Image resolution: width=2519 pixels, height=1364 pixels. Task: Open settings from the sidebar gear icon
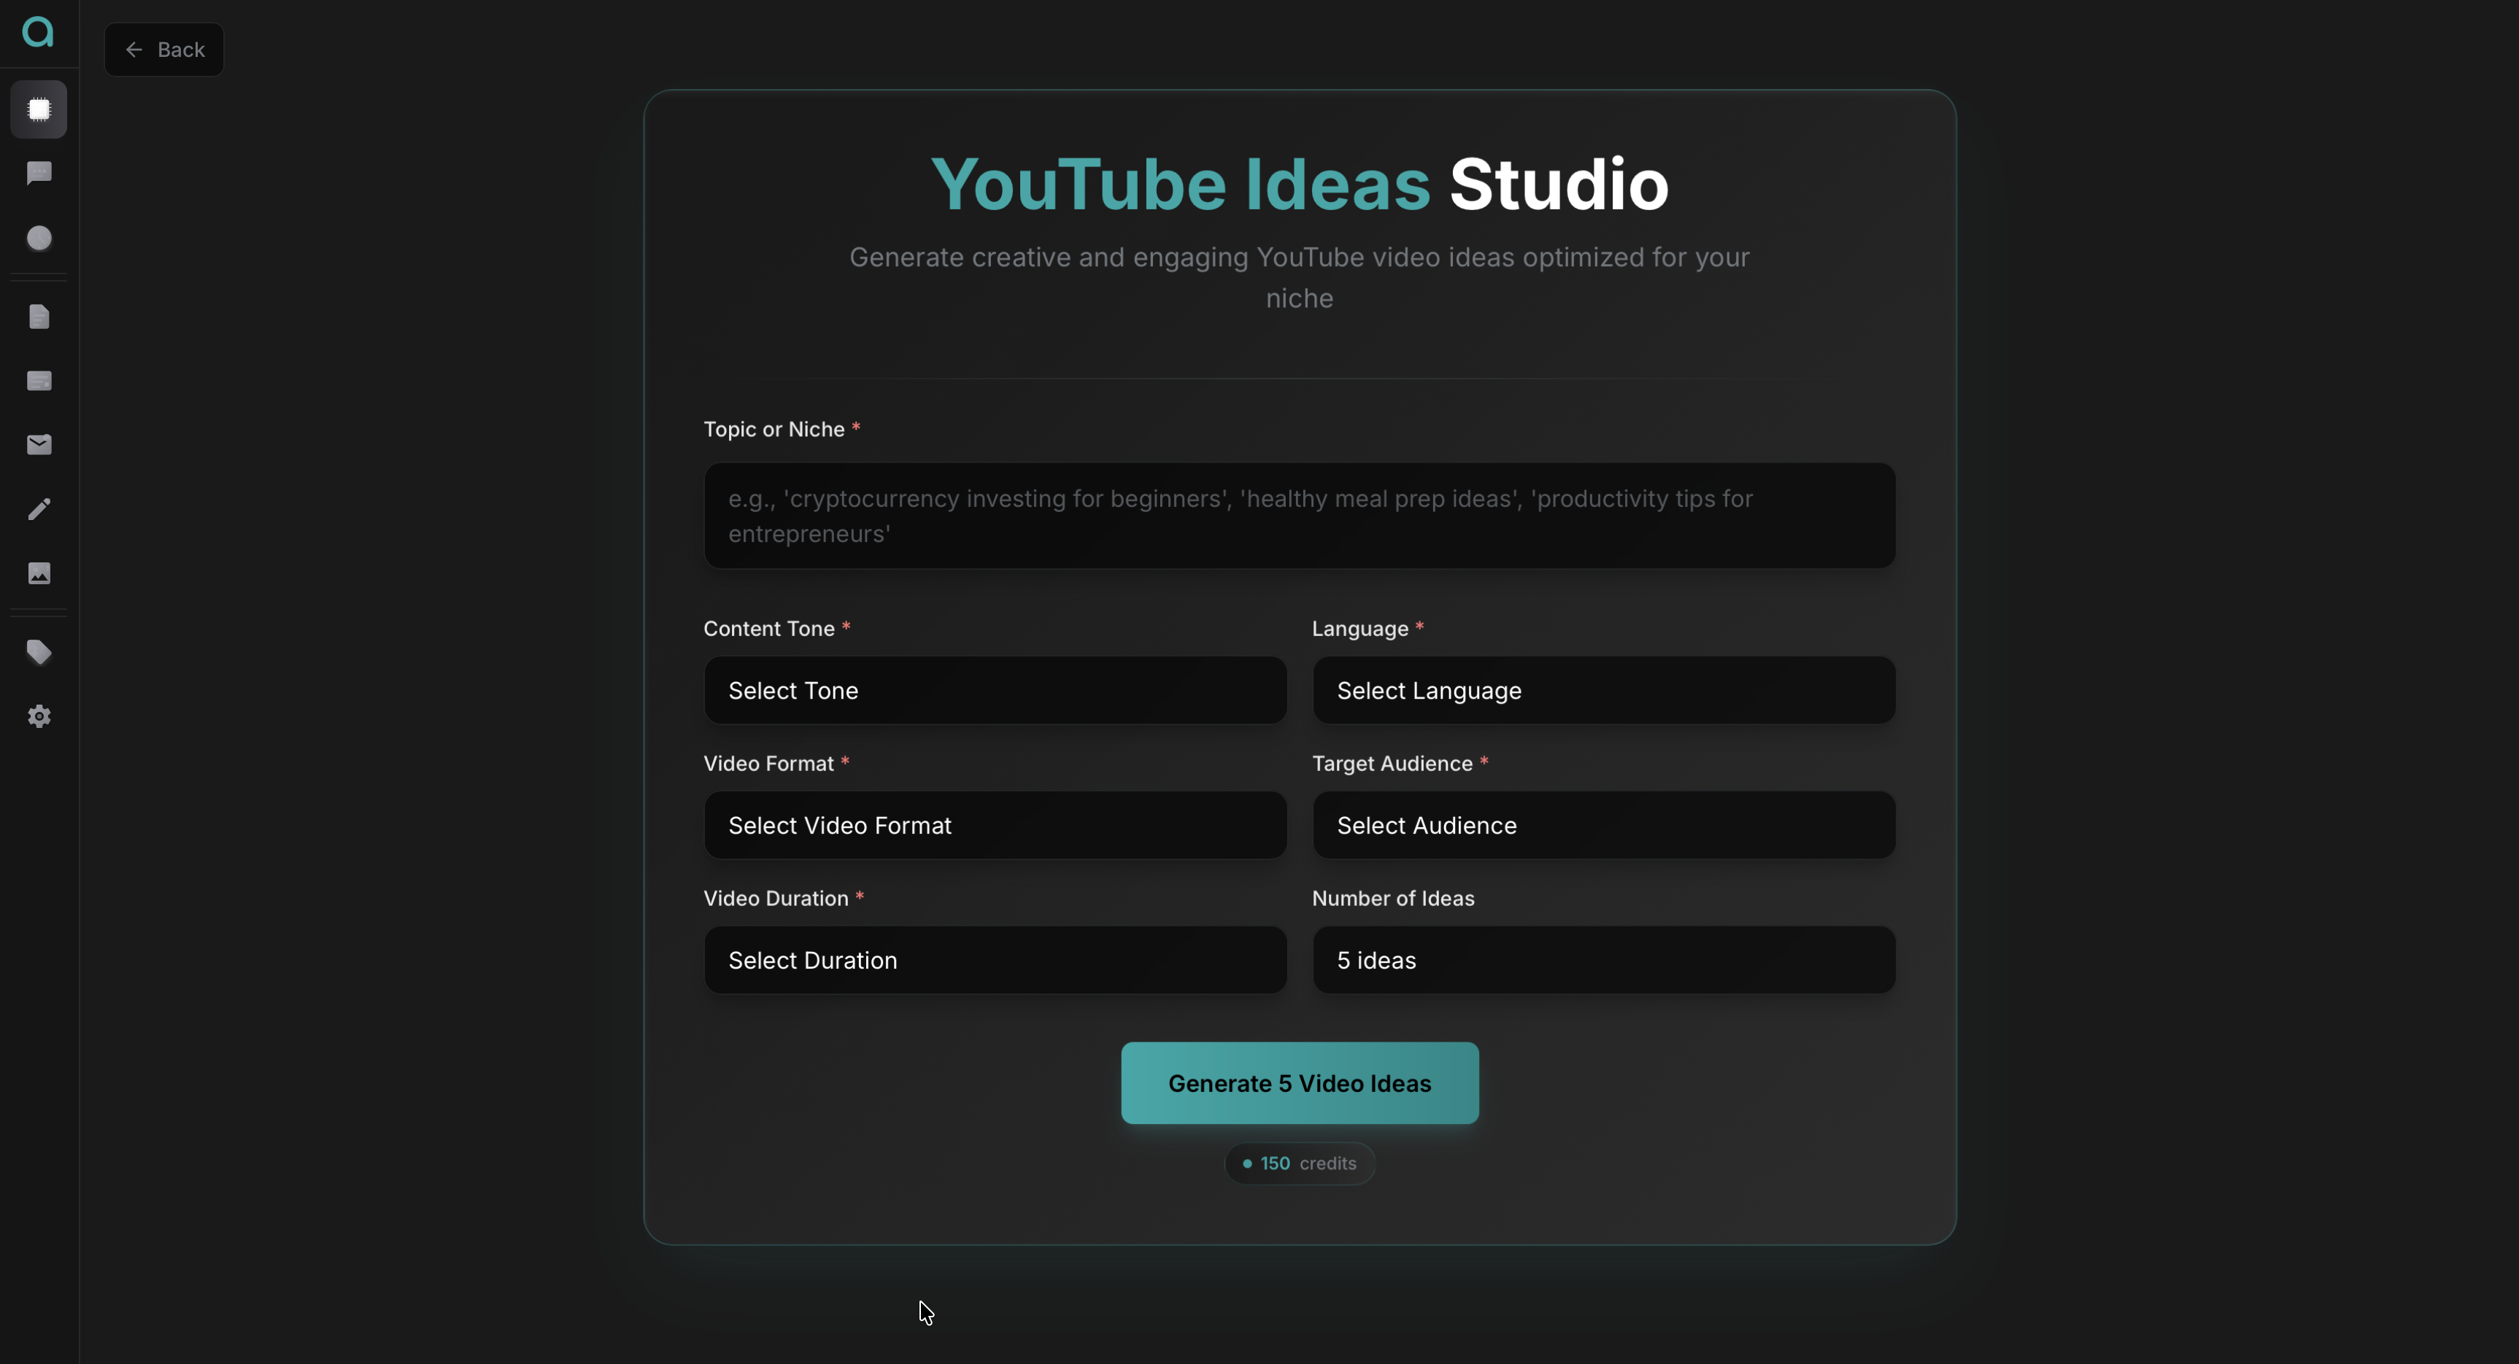click(x=39, y=717)
